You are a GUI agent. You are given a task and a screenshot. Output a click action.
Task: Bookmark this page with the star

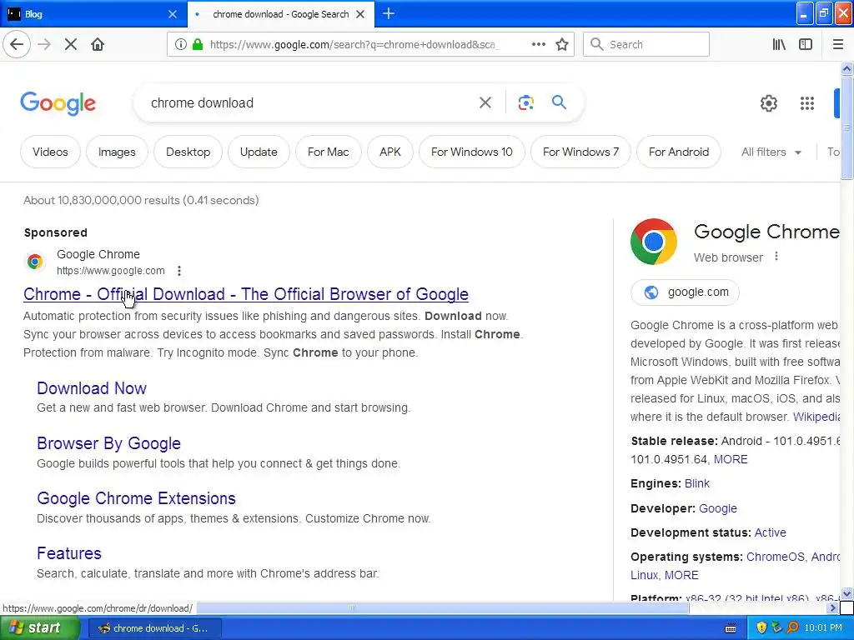click(562, 45)
